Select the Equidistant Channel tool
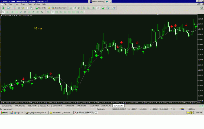 (x=25, y=12)
